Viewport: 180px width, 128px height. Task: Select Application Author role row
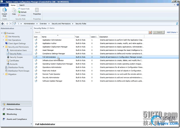pos(106,43)
